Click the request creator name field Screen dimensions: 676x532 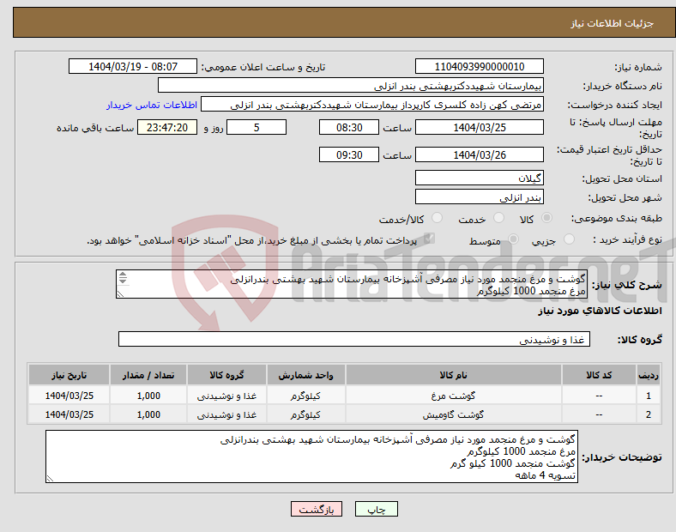(x=372, y=105)
